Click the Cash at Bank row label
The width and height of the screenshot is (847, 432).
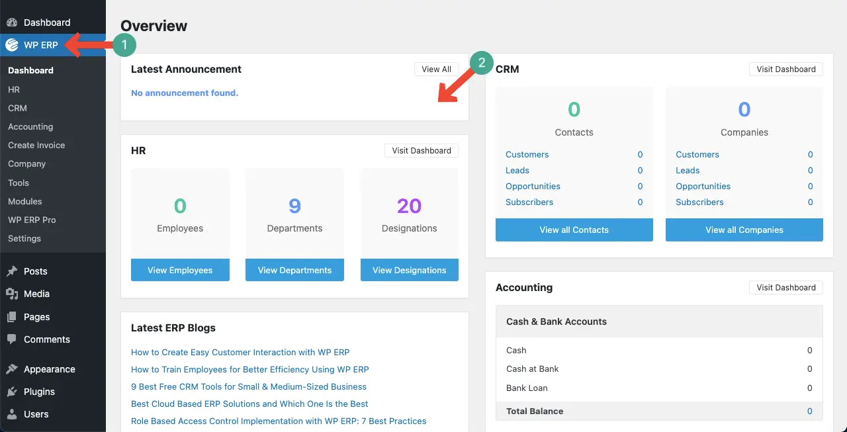click(533, 368)
